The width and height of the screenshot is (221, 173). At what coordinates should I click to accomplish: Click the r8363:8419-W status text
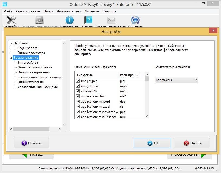(204, 168)
